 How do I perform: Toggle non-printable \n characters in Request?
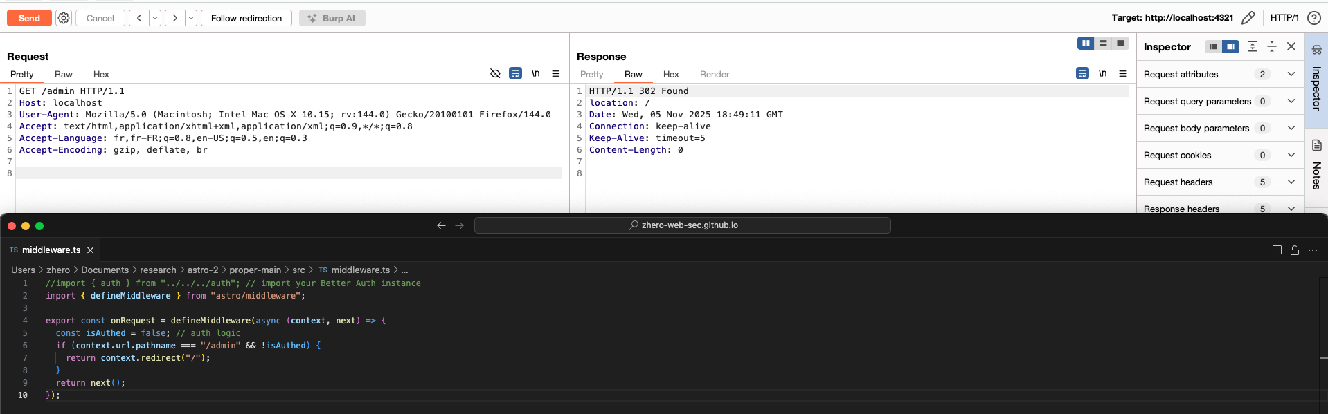[x=535, y=73]
